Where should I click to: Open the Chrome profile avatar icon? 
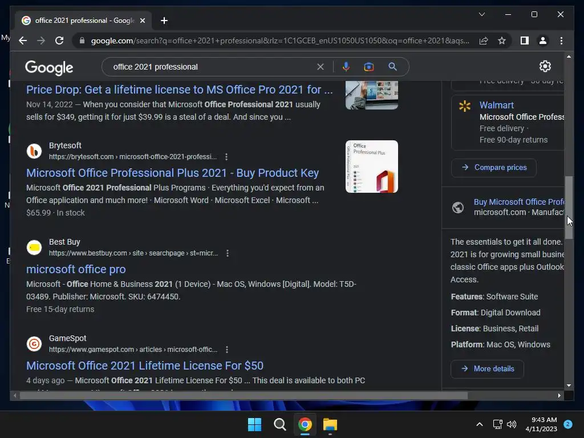pyautogui.click(x=543, y=40)
